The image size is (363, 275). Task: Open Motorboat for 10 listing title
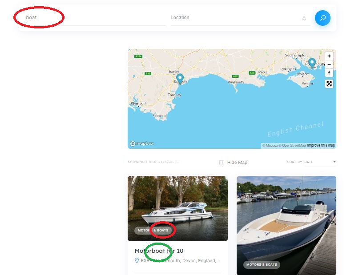click(x=159, y=251)
